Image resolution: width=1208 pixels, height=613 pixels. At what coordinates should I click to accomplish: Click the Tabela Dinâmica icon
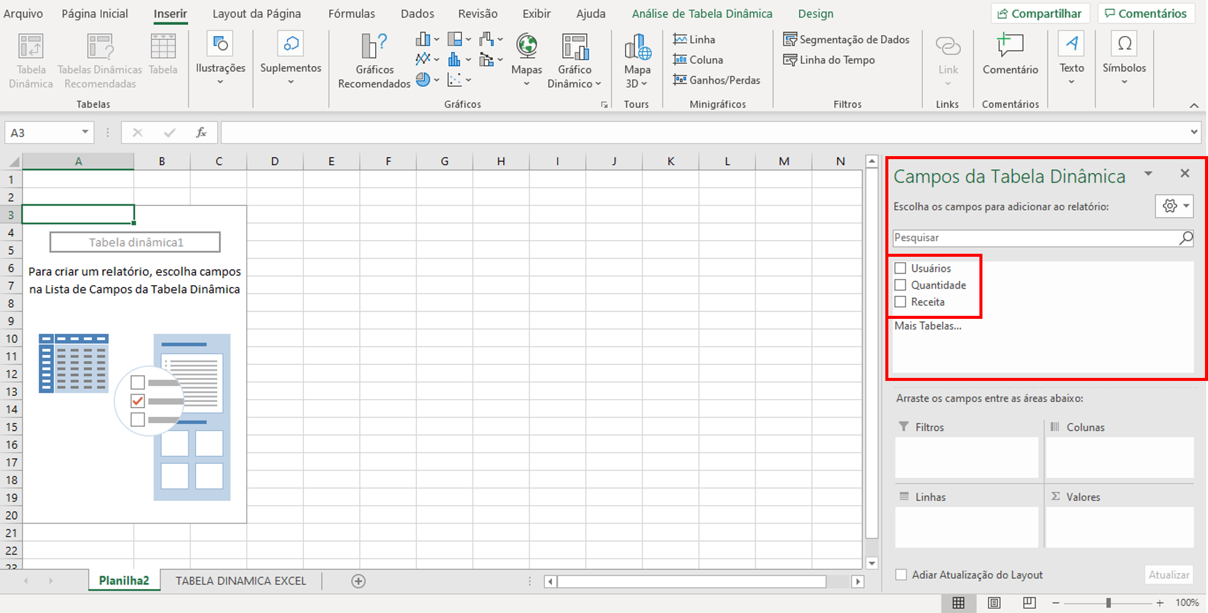(31, 47)
